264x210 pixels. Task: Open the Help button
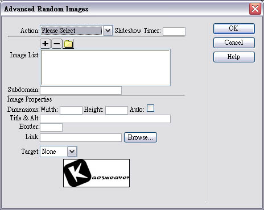click(x=234, y=57)
